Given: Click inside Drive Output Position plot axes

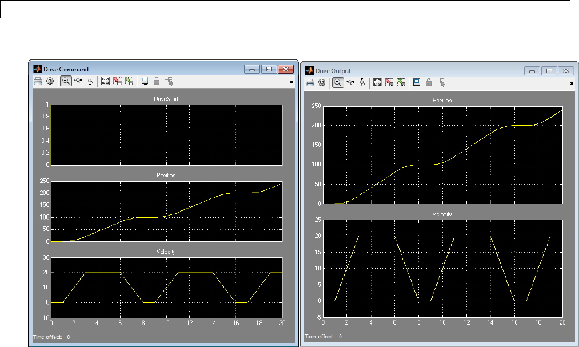Looking at the screenshot, I should tap(443, 155).
